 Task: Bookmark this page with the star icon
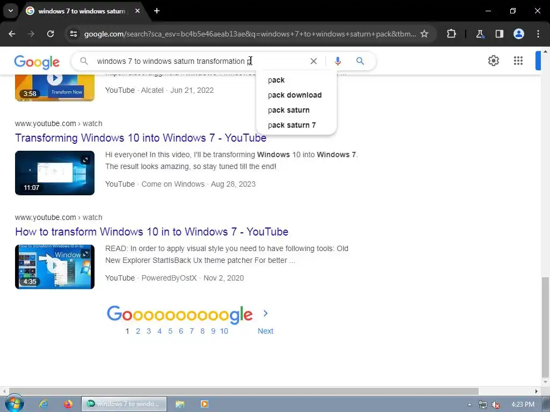click(x=424, y=34)
